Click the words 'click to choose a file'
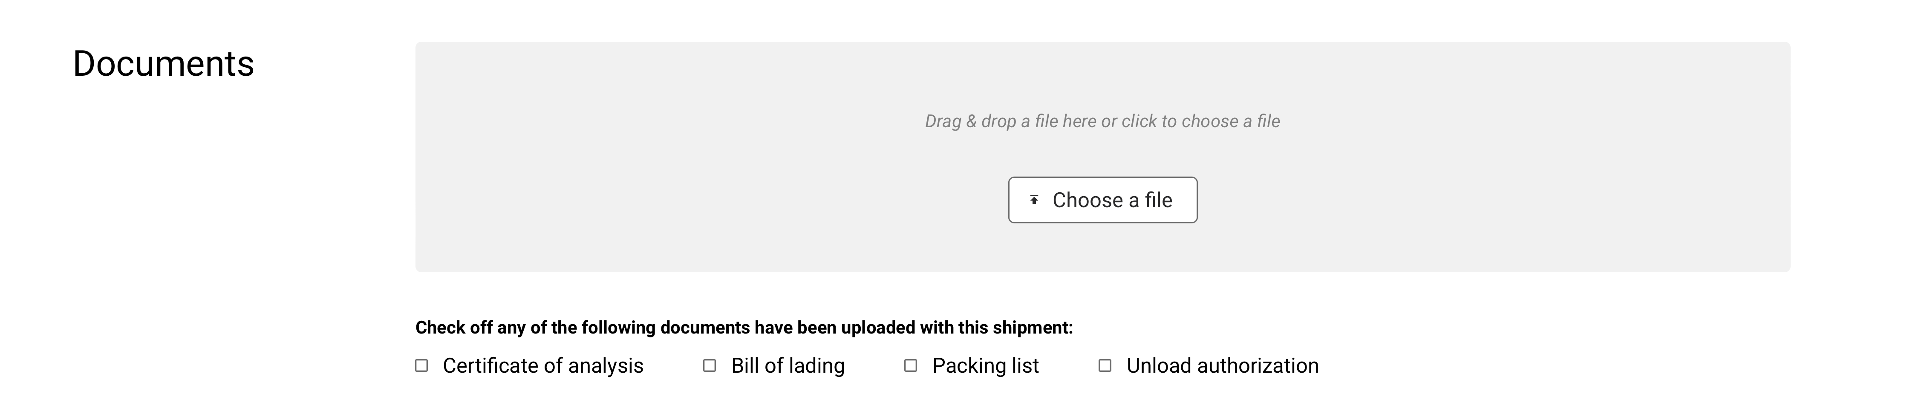 pos(1200,121)
